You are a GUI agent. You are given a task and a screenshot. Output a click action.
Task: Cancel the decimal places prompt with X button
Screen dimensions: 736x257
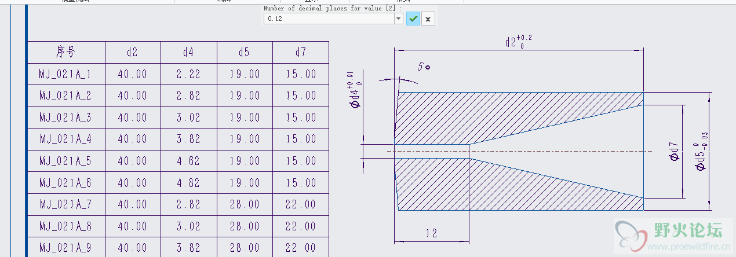(x=428, y=19)
